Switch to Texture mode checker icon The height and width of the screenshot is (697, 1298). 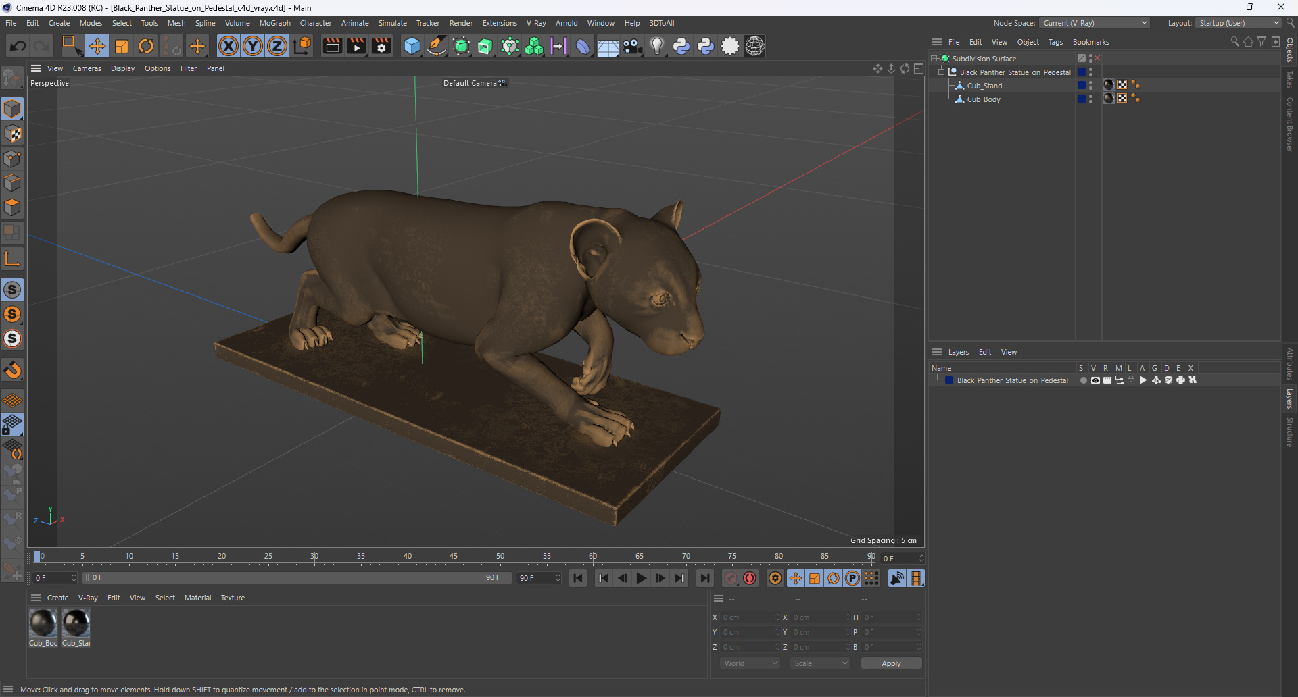tap(12, 134)
